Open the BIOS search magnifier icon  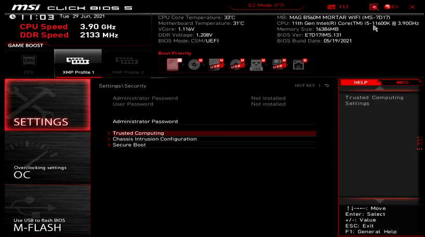point(374,7)
